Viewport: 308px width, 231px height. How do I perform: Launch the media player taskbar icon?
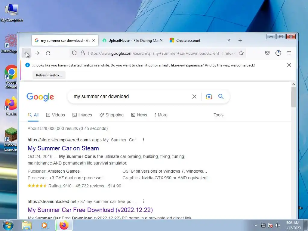(x=45, y=225)
